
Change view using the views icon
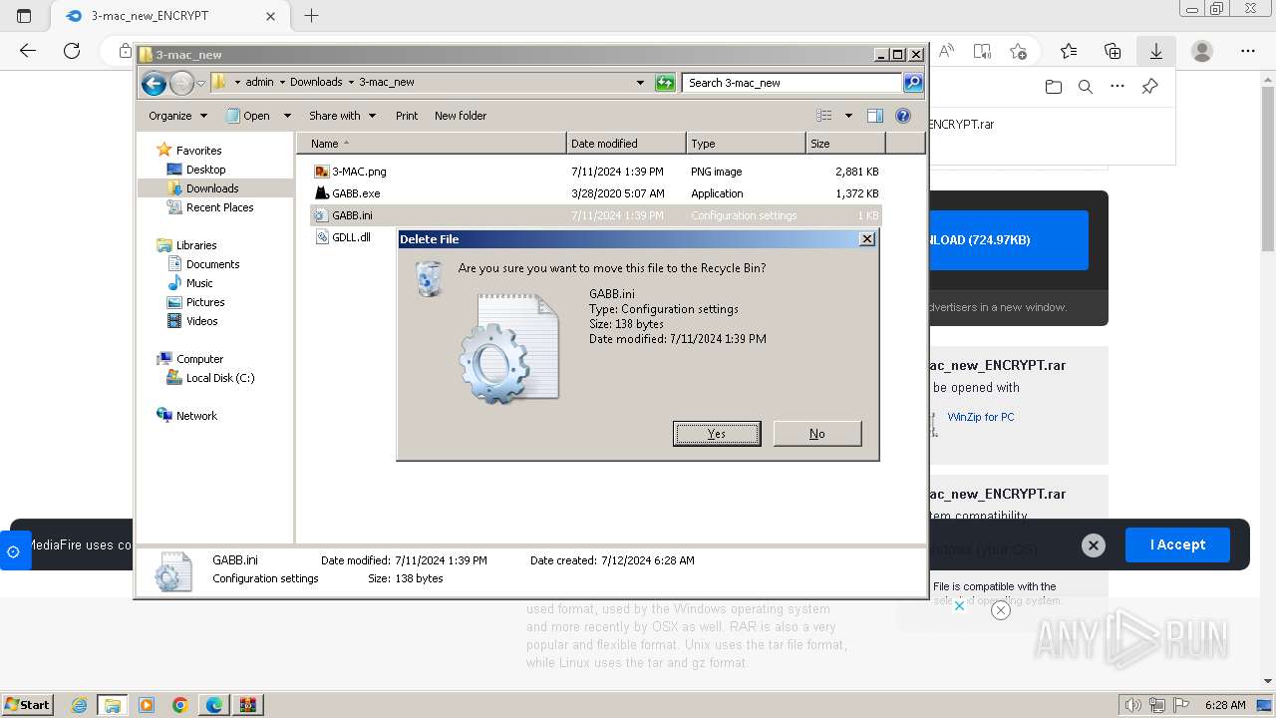click(824, 116)
